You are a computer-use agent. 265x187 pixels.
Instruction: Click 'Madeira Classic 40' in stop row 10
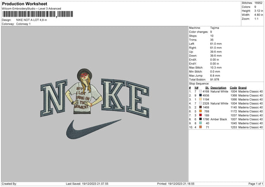pyautogui.click(x=250, y=127)
